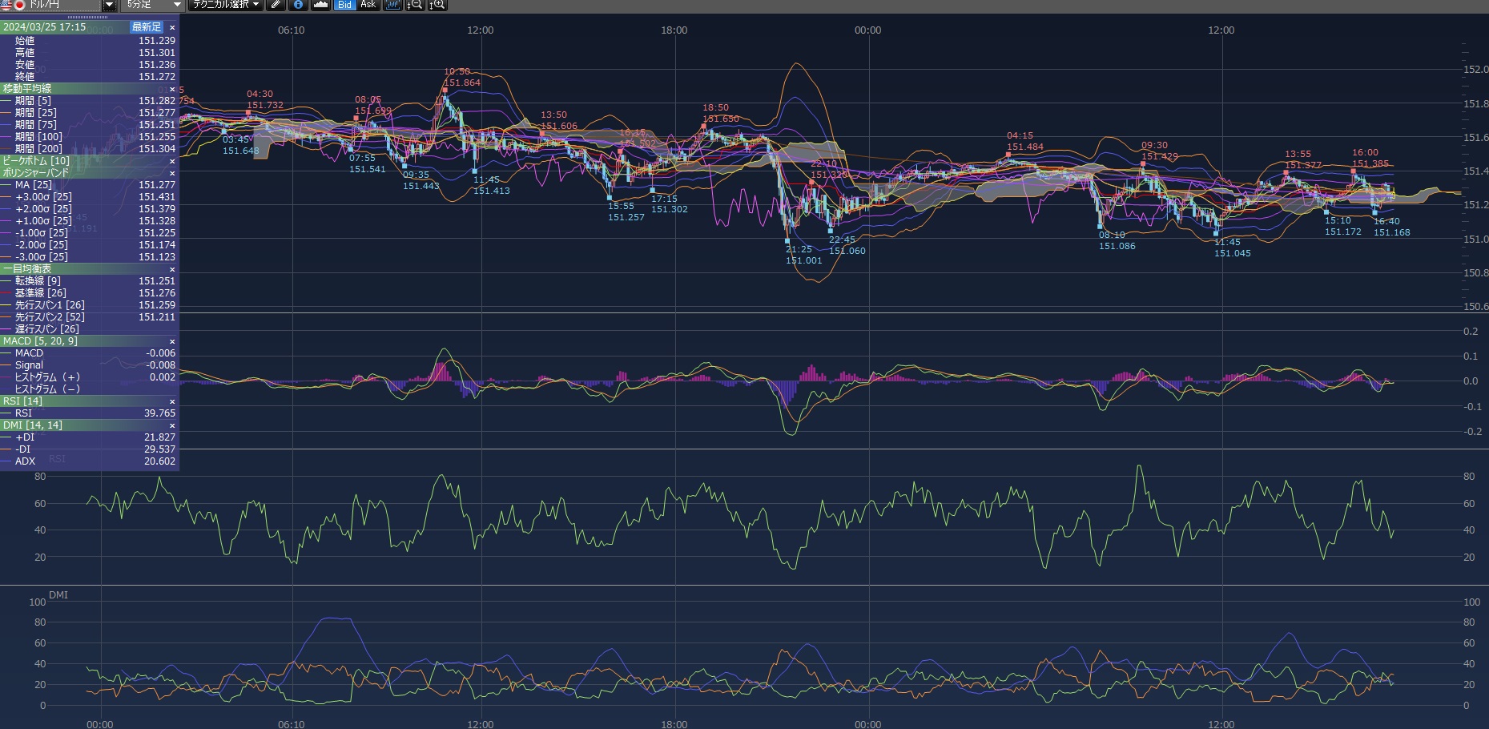Click the 期間 [5] moving average color line

6,101
